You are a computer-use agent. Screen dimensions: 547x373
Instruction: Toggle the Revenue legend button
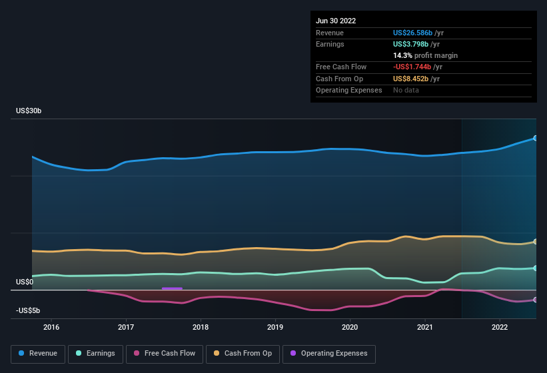(x=38, y=354)
